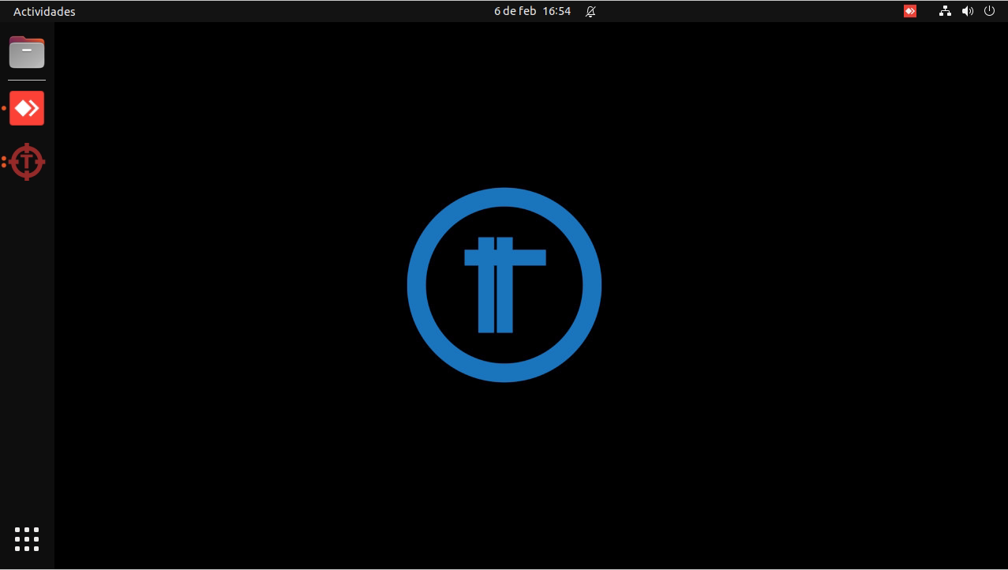The width and height of the screenshot is (1008, 570).
Task: Click the two orange dots beside crosshair icon
Action: coord(4,162)
